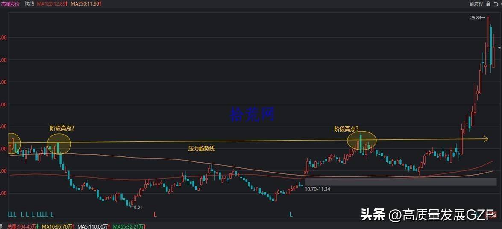Select the MA250:11.99 value
502x229 pixels.
pos(85,4)
